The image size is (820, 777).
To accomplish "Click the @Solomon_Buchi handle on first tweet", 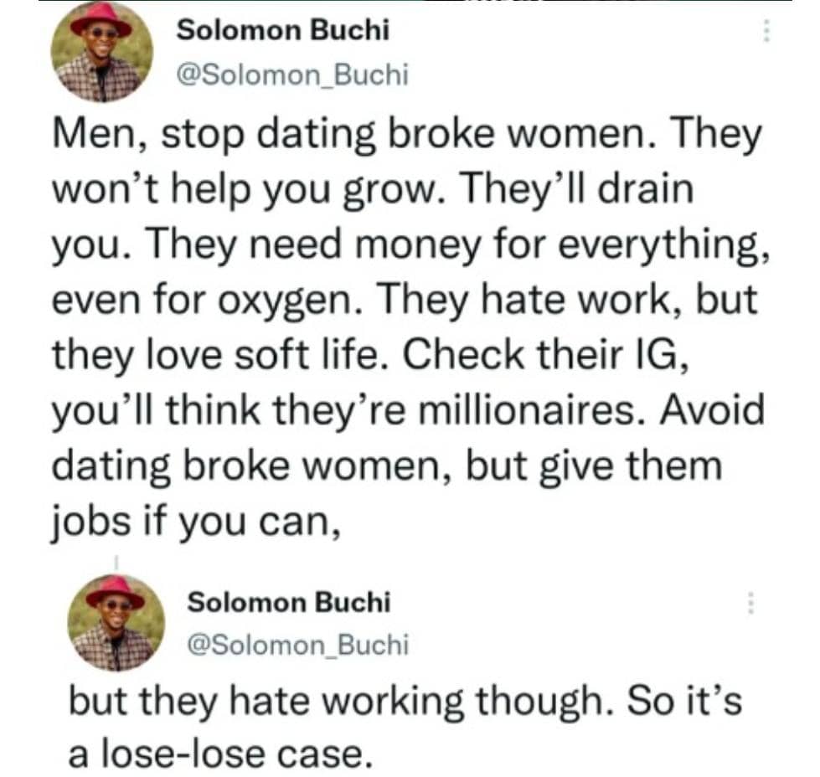I will pos(291,75).
